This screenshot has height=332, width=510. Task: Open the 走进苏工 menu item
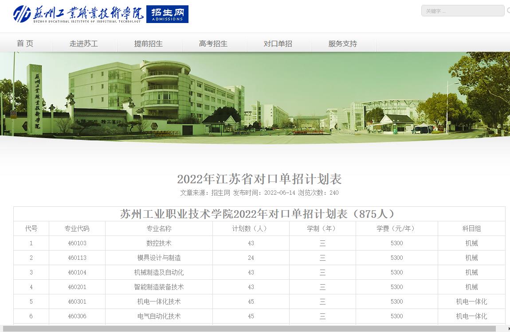tap(83, 43)
